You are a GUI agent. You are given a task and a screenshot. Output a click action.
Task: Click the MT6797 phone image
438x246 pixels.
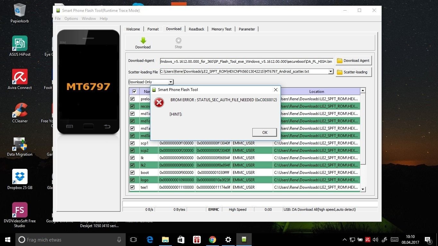(88, 82)
